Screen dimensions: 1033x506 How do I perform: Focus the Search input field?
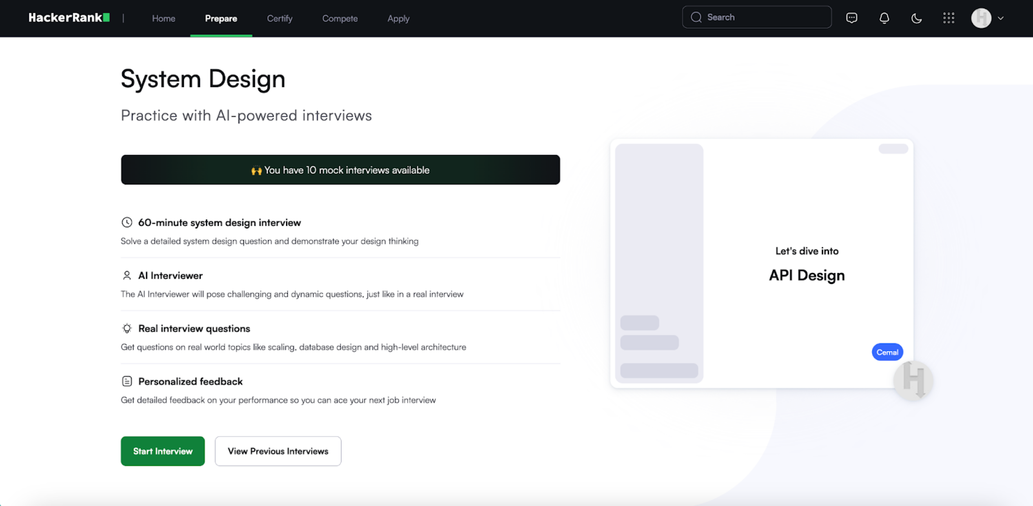762,17
